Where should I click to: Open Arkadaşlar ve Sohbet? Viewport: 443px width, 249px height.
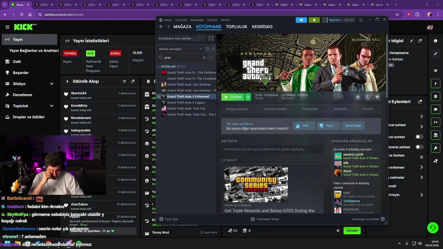(368, 219)
